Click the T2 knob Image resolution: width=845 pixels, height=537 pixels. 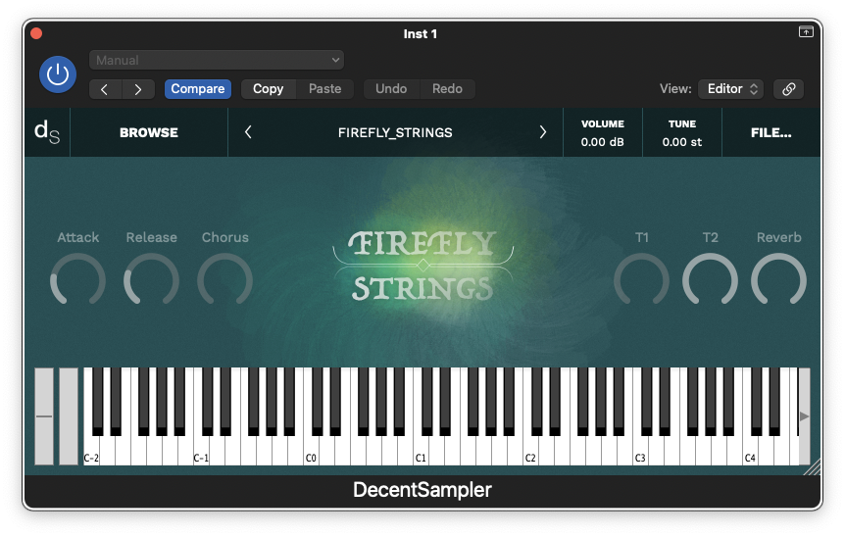tap(711, 280)
